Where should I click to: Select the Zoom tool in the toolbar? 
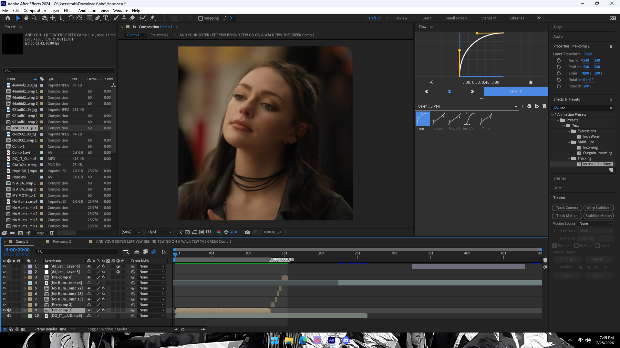34,18
